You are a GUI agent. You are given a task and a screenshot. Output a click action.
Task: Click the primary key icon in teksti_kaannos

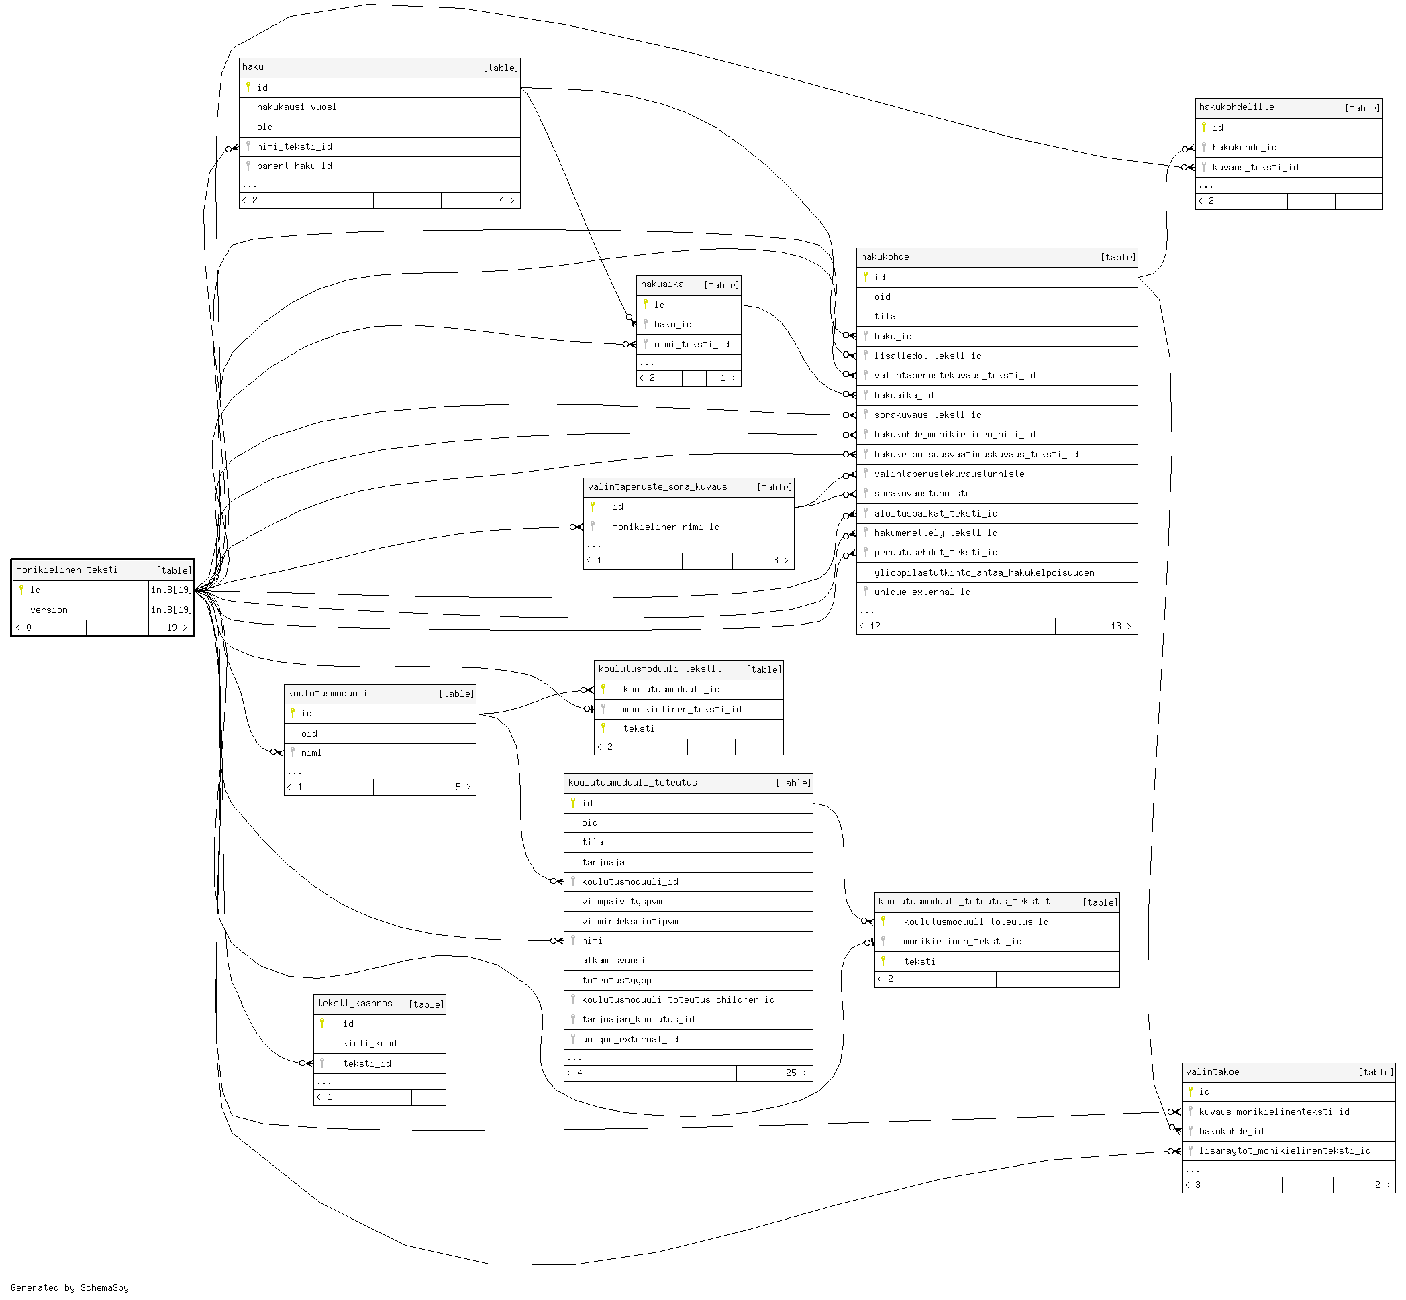tap(322, 1024)
